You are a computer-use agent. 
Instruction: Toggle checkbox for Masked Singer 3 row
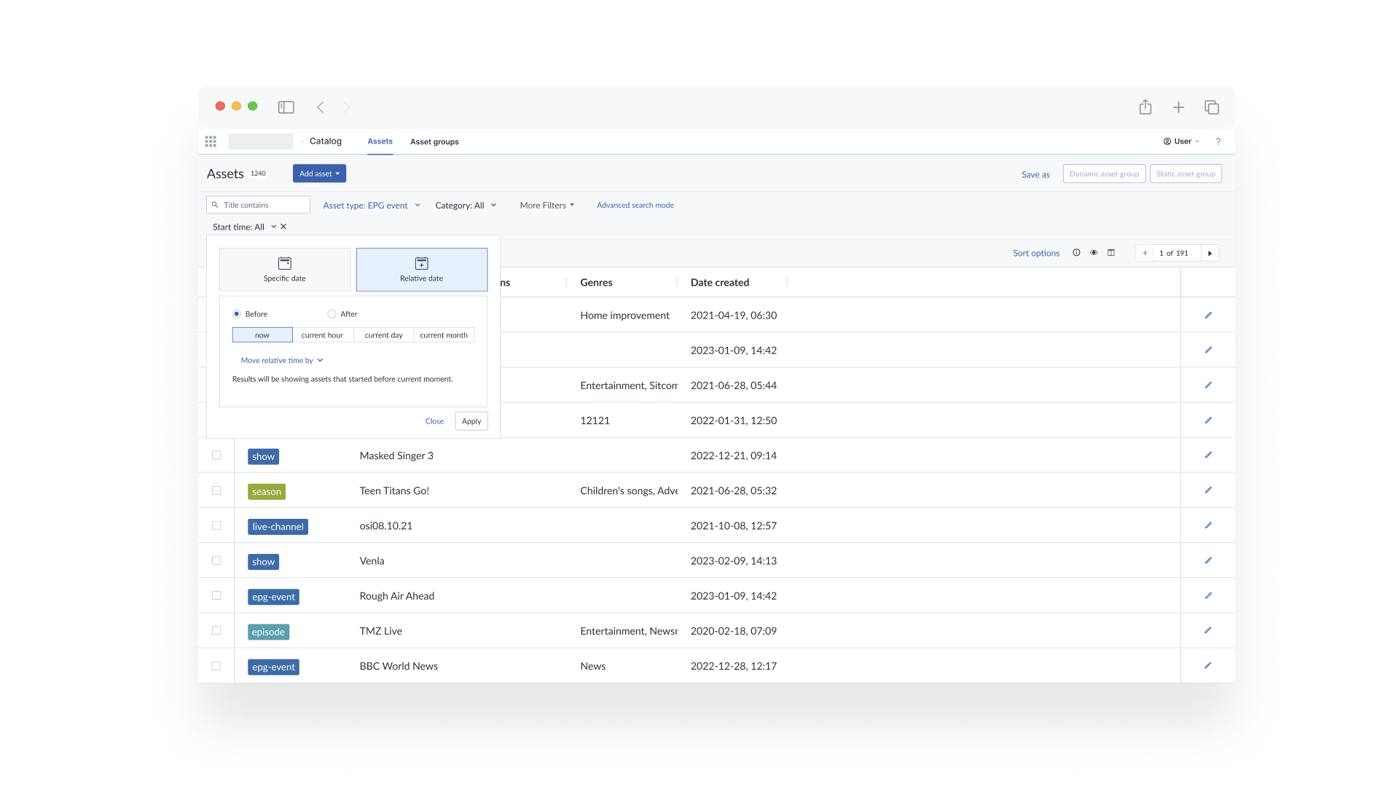pos(215,455)
